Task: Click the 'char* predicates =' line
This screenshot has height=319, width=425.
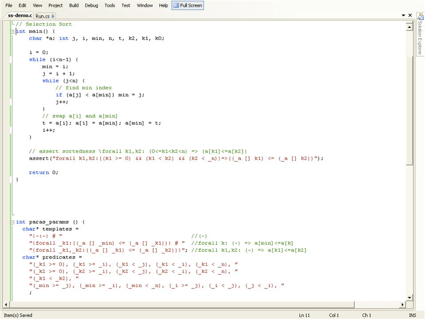Action: click(x=52, y=257)
